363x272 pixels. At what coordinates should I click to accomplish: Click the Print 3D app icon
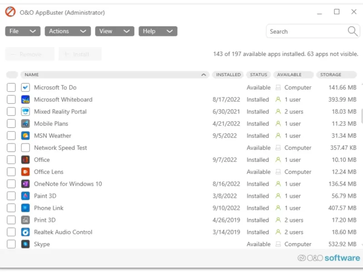coord(25,220)
